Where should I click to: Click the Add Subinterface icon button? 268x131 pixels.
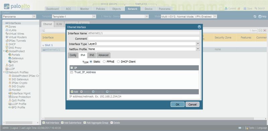click(x=62, y=123)
